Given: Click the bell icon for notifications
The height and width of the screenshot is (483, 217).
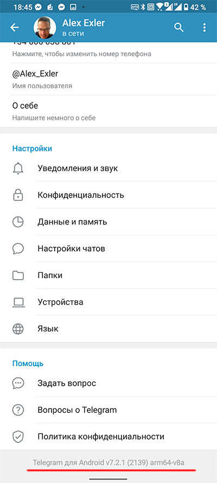Looking at the screenshot, I should (x=18, y=168).
